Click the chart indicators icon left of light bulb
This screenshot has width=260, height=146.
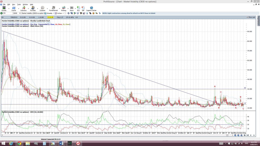[84, 13]
